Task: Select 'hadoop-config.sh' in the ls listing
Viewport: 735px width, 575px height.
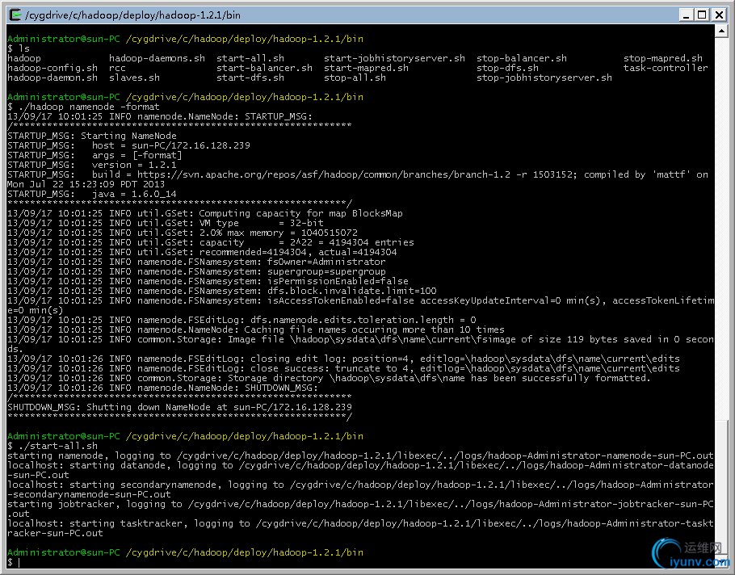Action: [52, 68]
